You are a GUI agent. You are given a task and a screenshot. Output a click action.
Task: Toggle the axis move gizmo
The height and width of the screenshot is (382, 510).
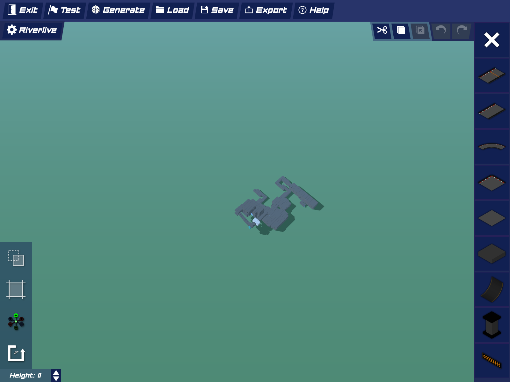click(16, 322)
